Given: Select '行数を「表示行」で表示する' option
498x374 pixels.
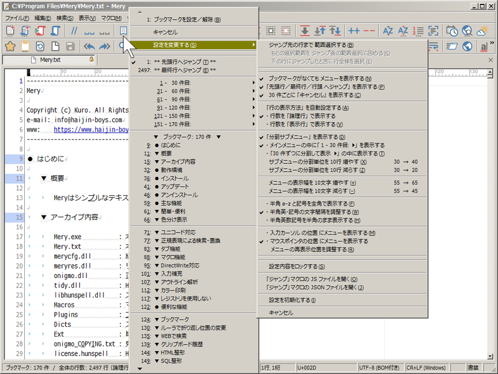Looking at the screenshot, I should point(341,124).
